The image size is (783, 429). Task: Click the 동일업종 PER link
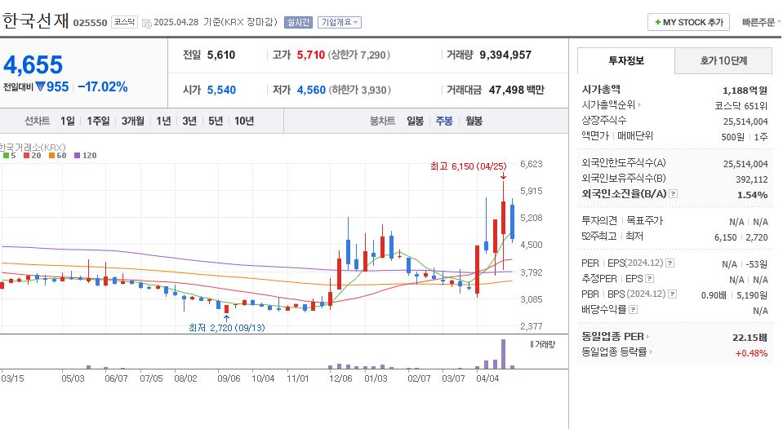612,337
